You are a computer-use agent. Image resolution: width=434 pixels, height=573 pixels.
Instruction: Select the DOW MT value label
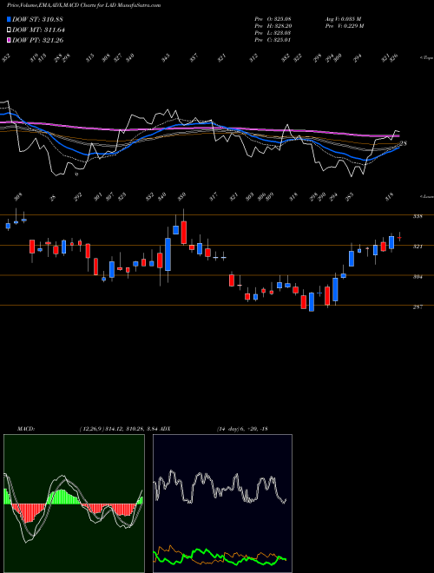pos(39,30)
